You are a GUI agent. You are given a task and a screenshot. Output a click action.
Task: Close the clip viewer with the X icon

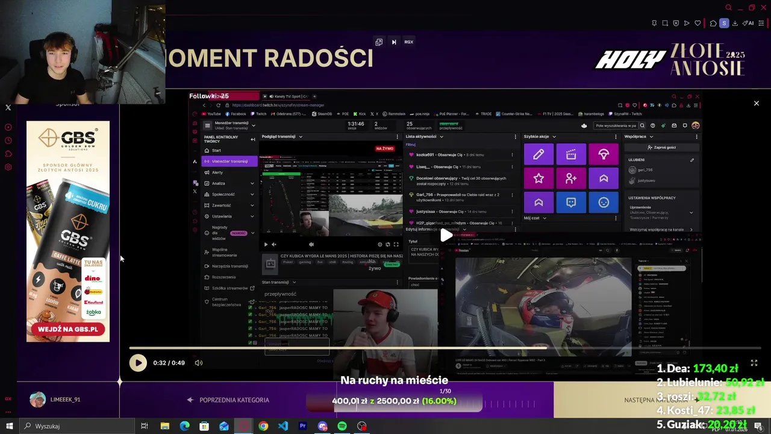pos(757,104)
